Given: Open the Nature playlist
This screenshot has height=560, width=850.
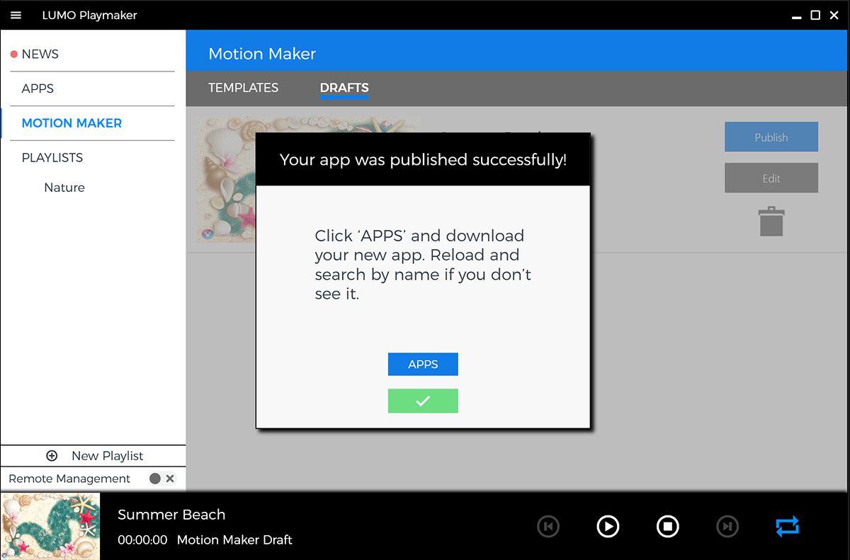Looking at the screenshot, I should pos(64,188).
